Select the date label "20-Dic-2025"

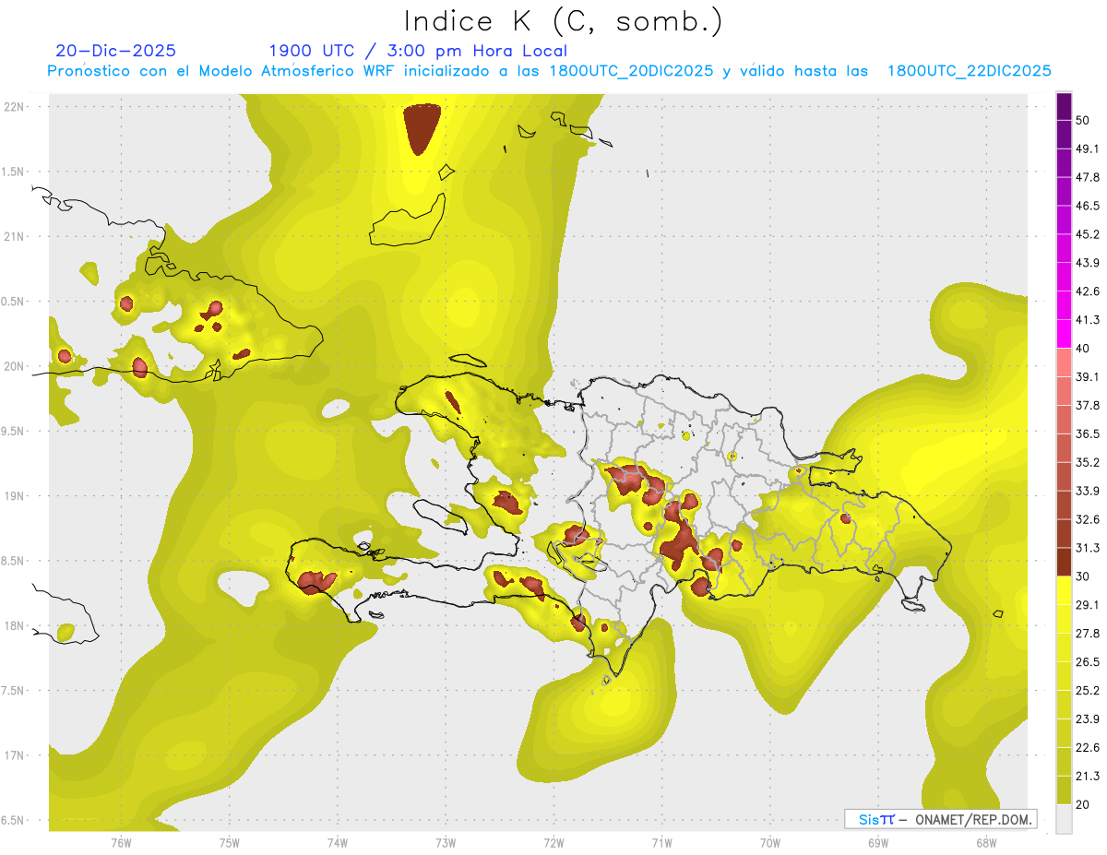(x=115, y=51)
